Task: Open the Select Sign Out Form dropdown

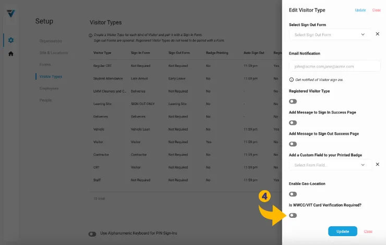Action: 330,34
